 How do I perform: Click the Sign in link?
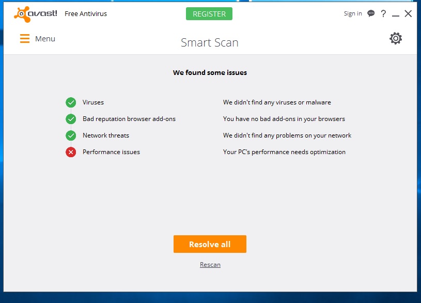click(x=353, y=13)
